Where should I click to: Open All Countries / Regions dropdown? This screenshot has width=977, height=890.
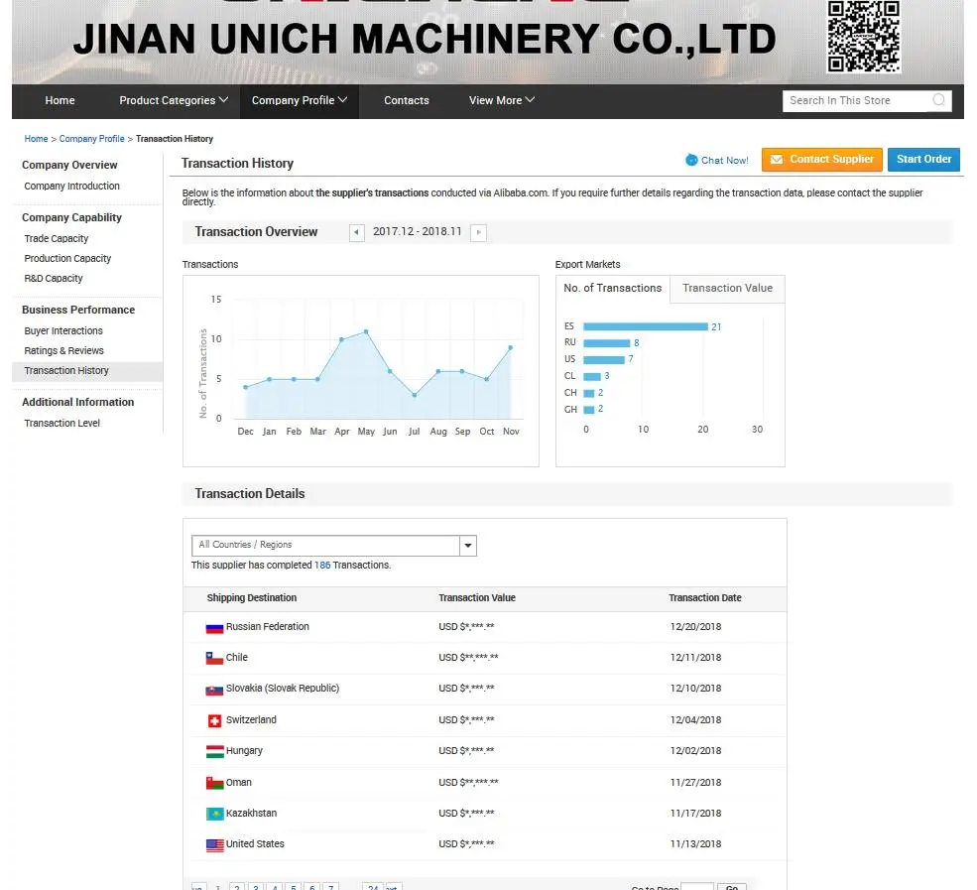[x=334, y=546]
